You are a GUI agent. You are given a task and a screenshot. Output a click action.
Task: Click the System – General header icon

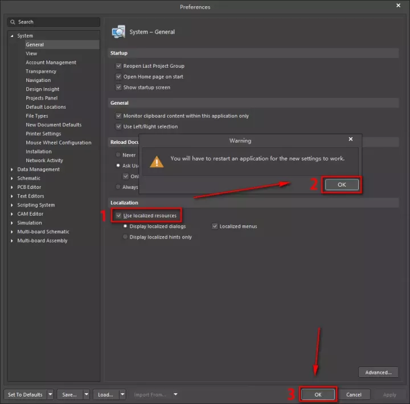118,32
